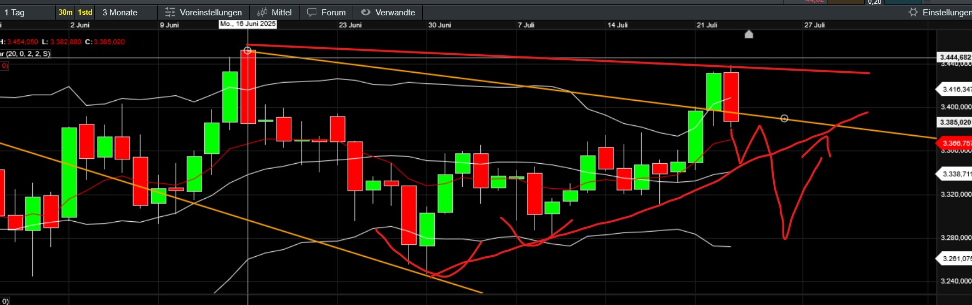Click the 3.280,000 axis value
The image size is (972, 305).
pos(956,238)
